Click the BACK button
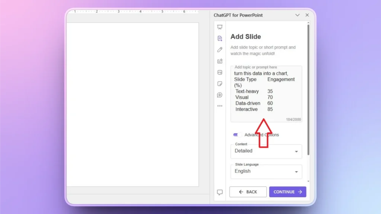Image resolution: width=381 pixels, height=214 pixels. pyautogui.click(x=248, y=192)
